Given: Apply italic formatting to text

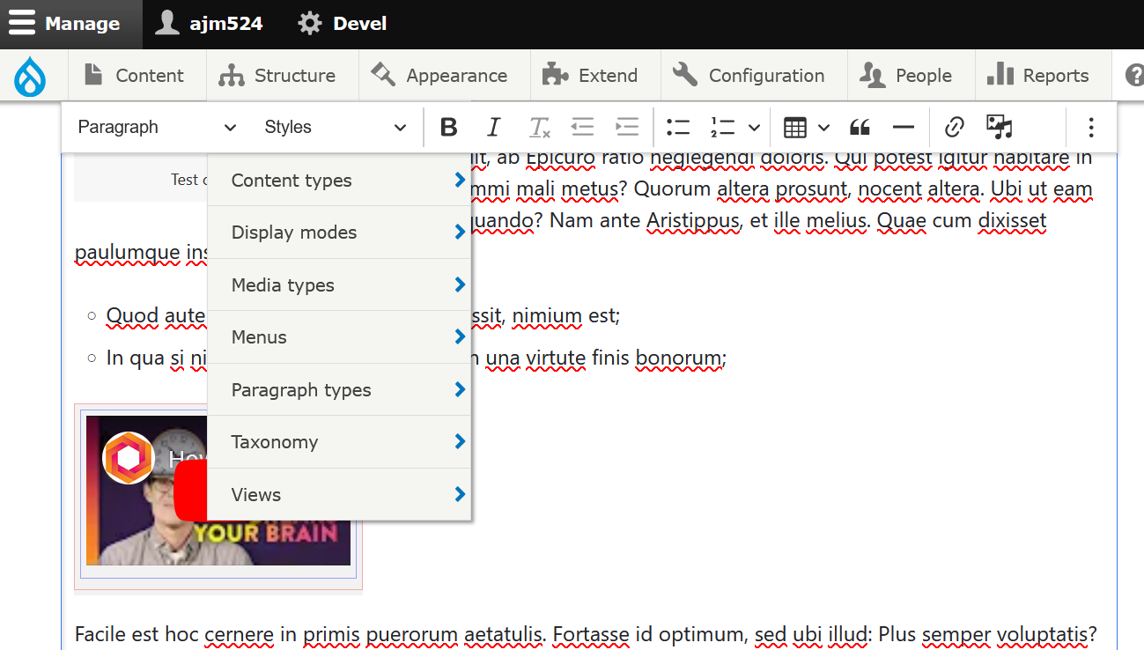Looking at the screenshot, I should [493, 128].
